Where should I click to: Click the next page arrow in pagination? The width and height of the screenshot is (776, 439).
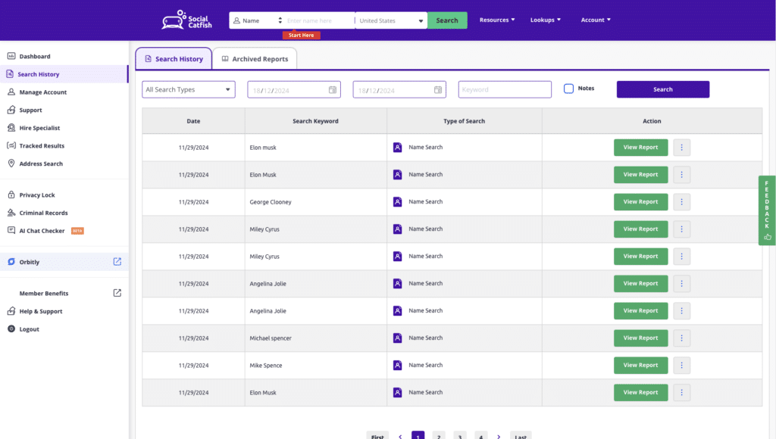[x=499, y=437]
